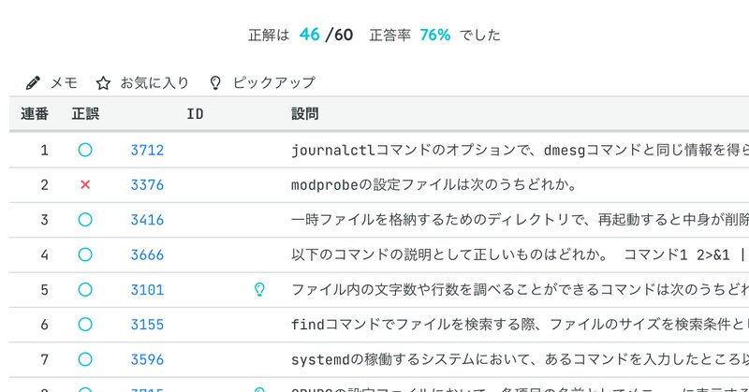Click the correct circle mark in row 1

point(85,150)
